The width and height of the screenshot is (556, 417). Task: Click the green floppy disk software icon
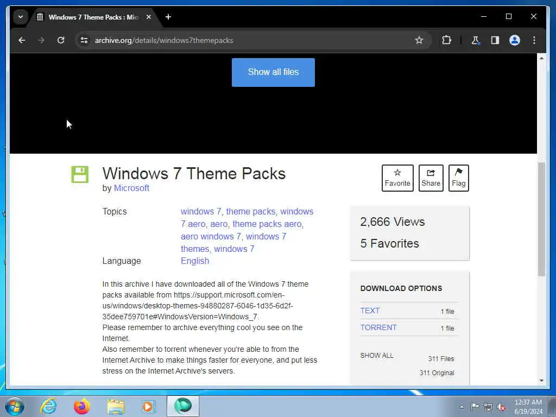[80, 174]
